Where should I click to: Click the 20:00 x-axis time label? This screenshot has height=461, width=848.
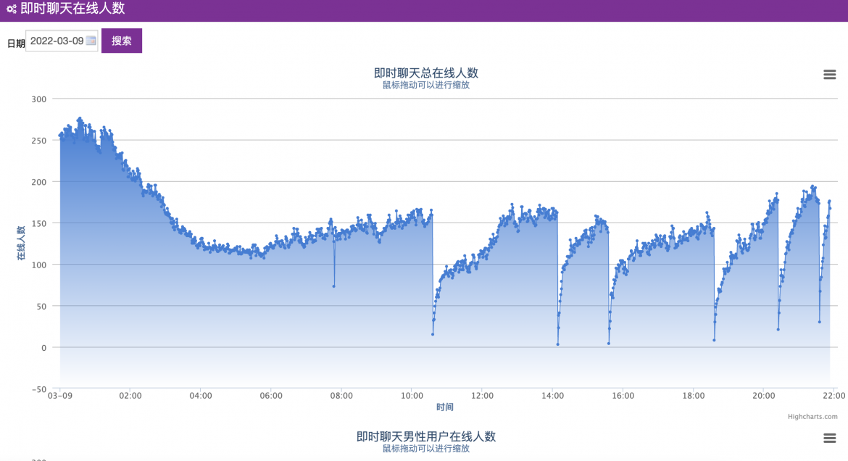pyautogui.click(x=763, y=396)
